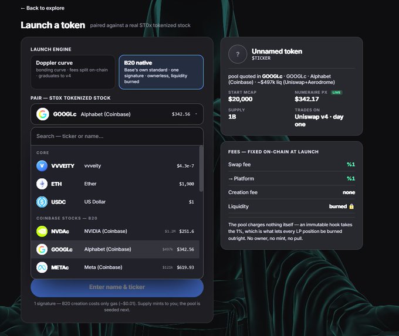The image size is (399, 336).
Task: Go back via Back to explore link
Action: coord(42,8)
